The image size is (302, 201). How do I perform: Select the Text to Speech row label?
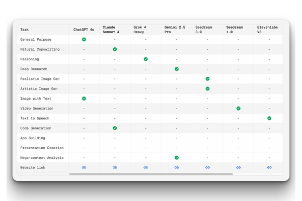35,118
